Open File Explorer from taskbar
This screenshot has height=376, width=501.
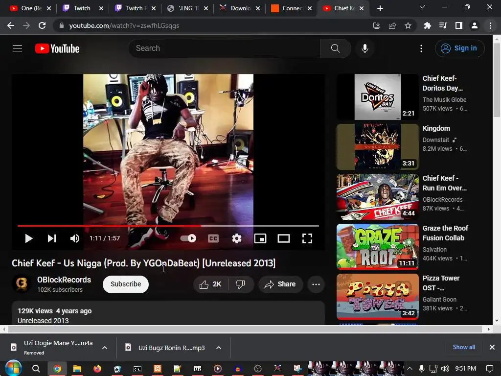[x=77, y=369]
